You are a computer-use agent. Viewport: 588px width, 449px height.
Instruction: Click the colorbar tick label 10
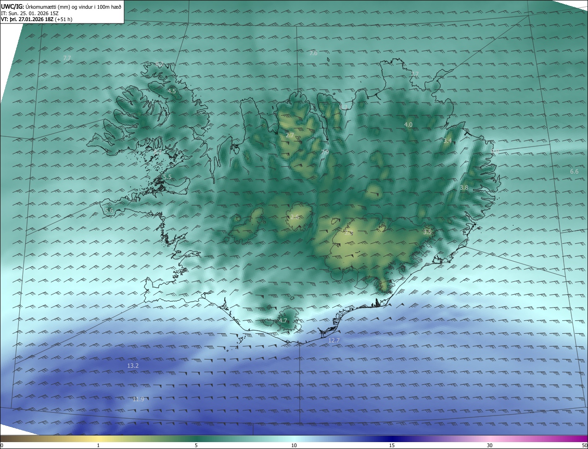[x=294, y=446]
